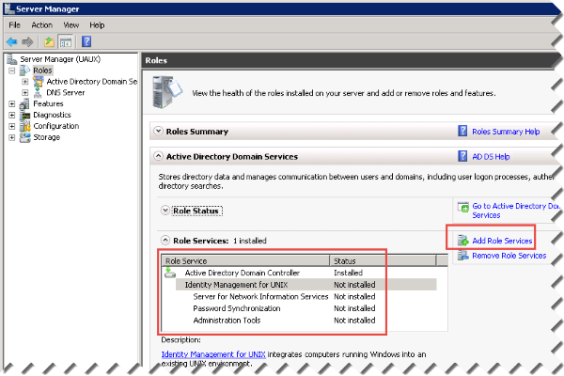Click the Roles Summary Help icon
The image size is (564, 376).
point(462,132)
